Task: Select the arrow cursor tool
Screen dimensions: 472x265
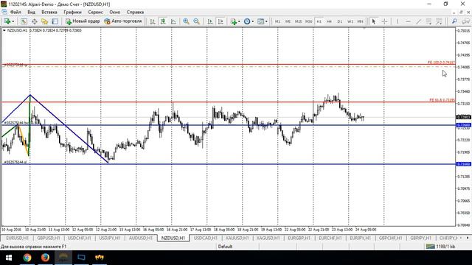Action: pyautogui.click(x=374, y=21)
